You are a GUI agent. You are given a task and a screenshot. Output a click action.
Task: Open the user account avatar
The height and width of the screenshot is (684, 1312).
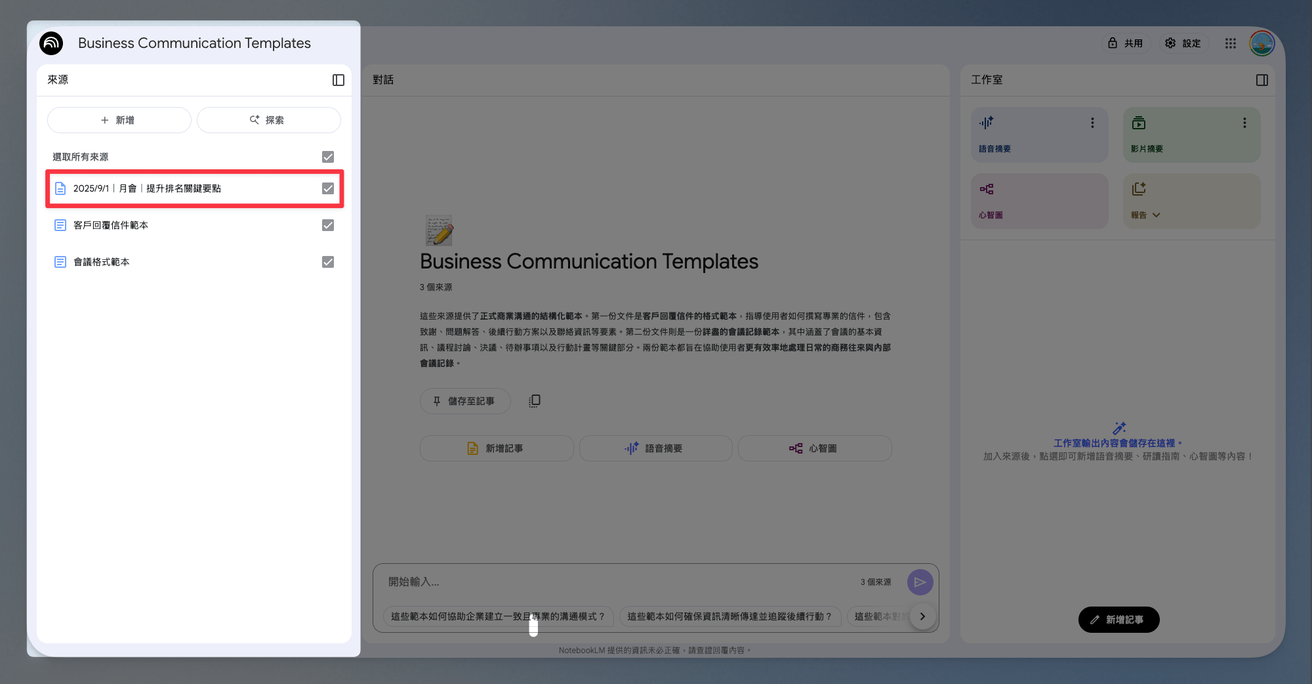pos(1262,43)
